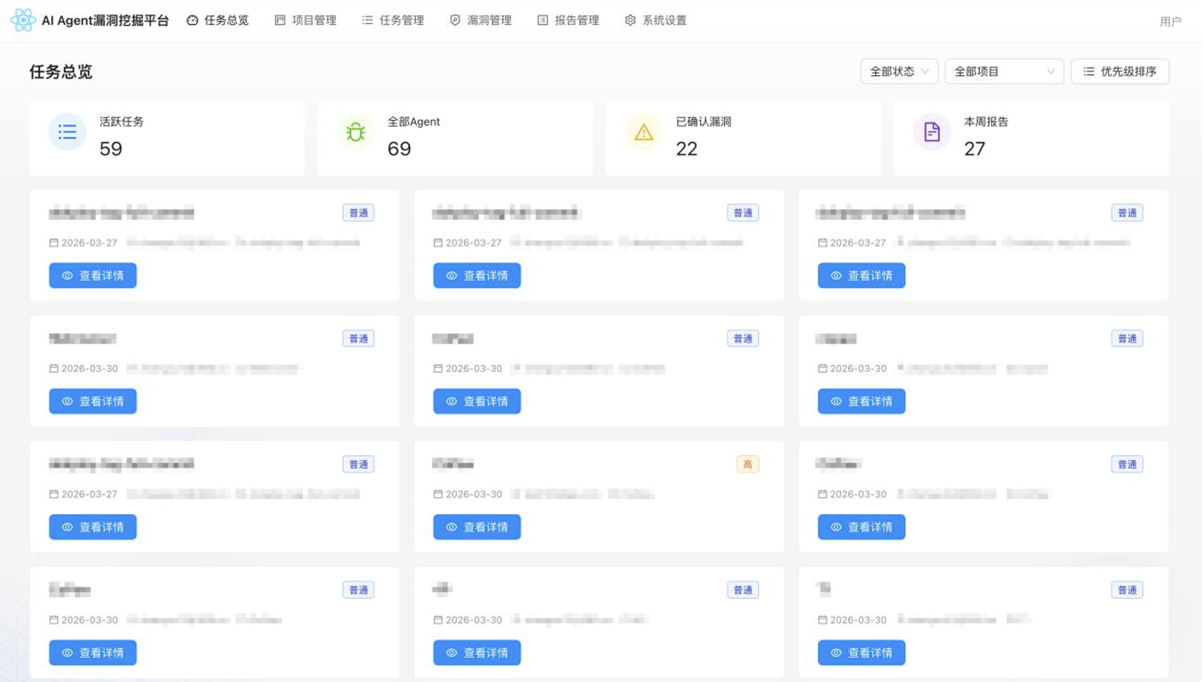Click the 高 priority badge on the middle card
The height and width of the screenshot is (682, 1202).
[747, 464]
